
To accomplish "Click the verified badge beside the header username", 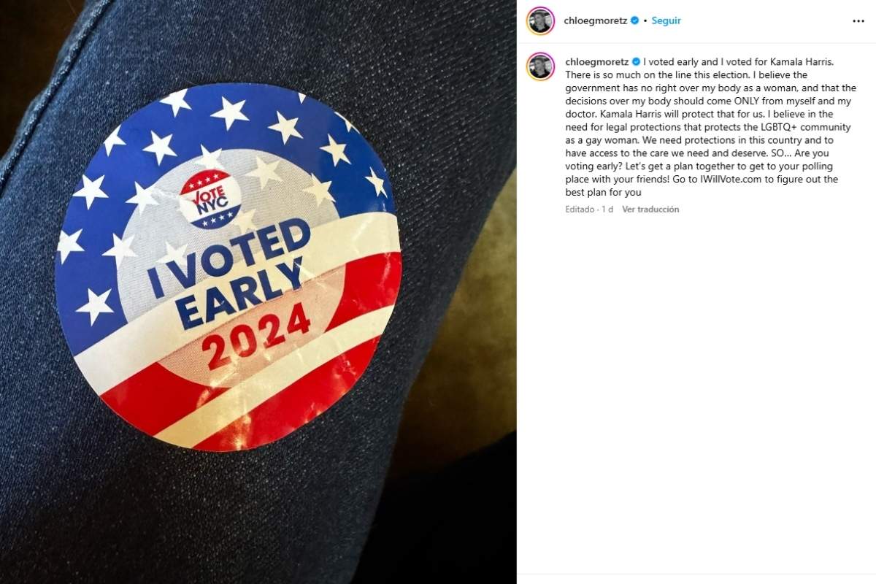I will pyautogui.click(x=635, y=21).
